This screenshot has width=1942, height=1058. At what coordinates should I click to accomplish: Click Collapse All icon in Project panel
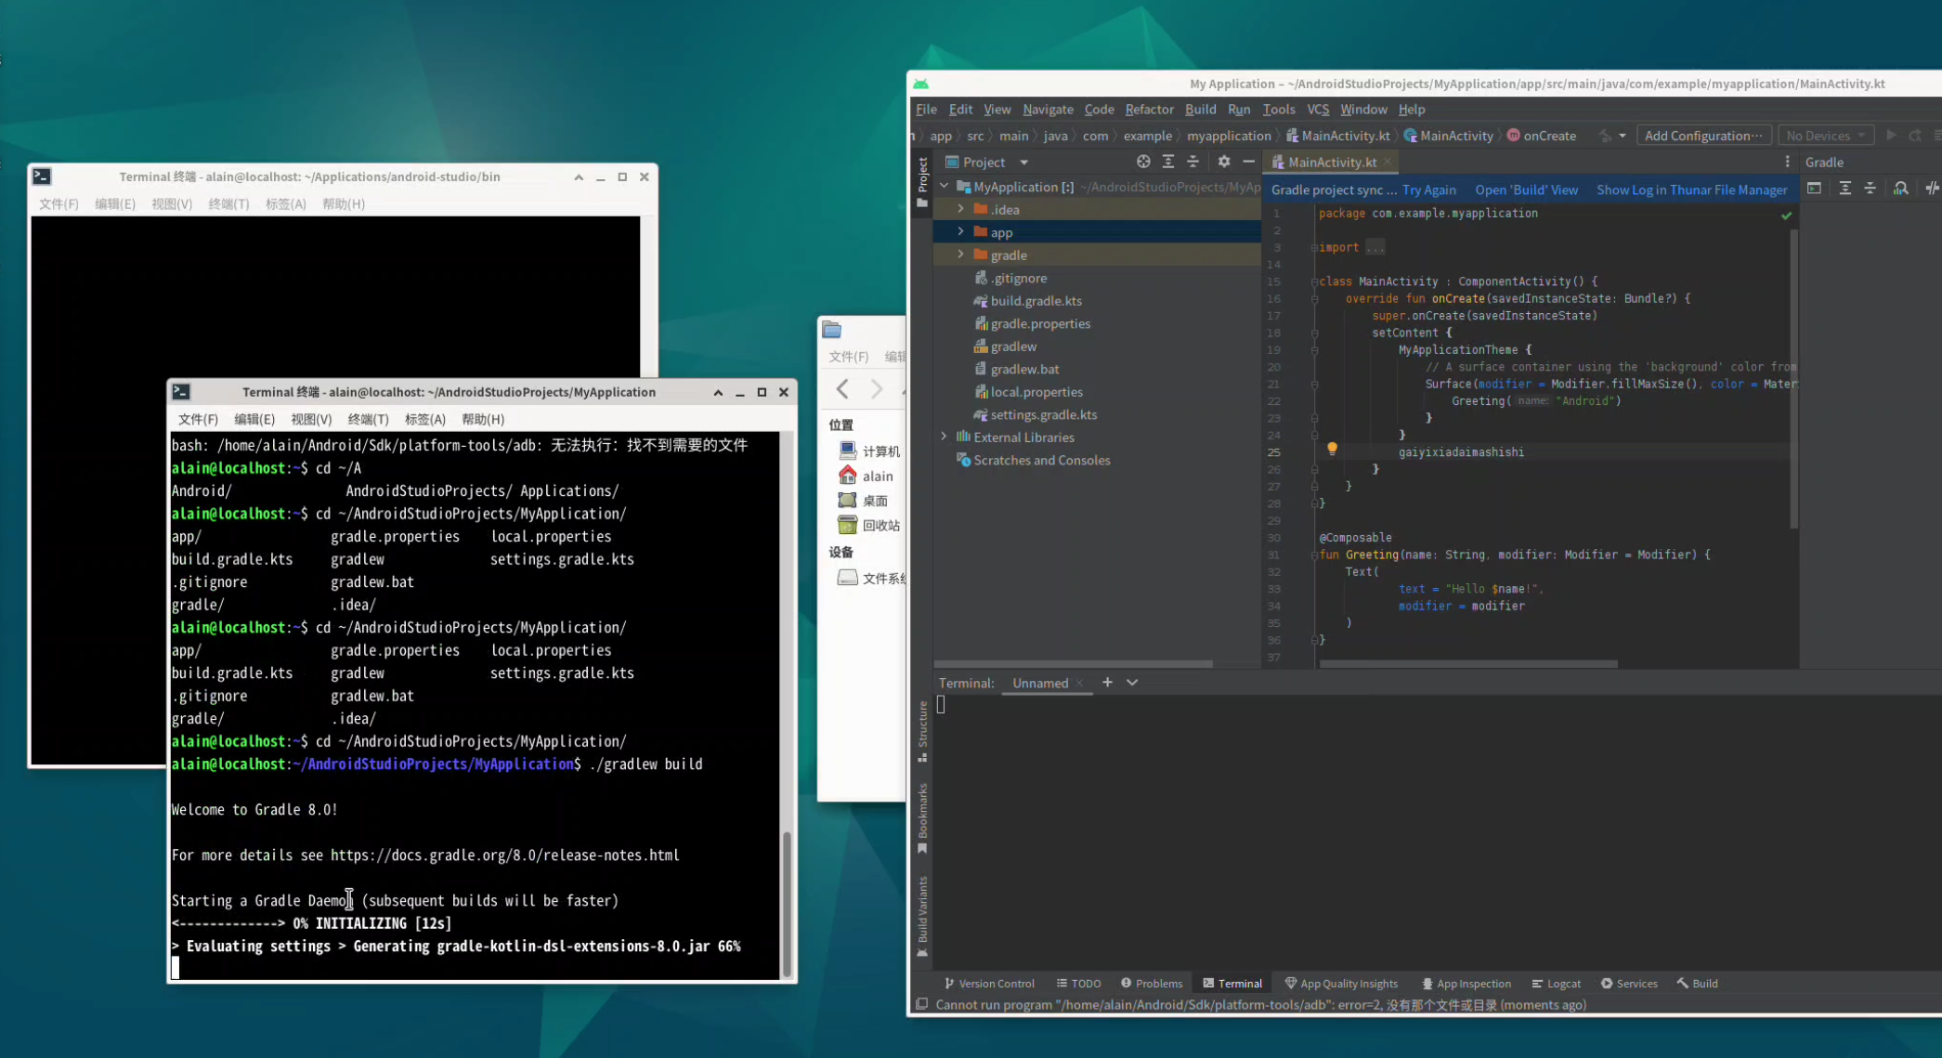click(x=1193, y=162)
